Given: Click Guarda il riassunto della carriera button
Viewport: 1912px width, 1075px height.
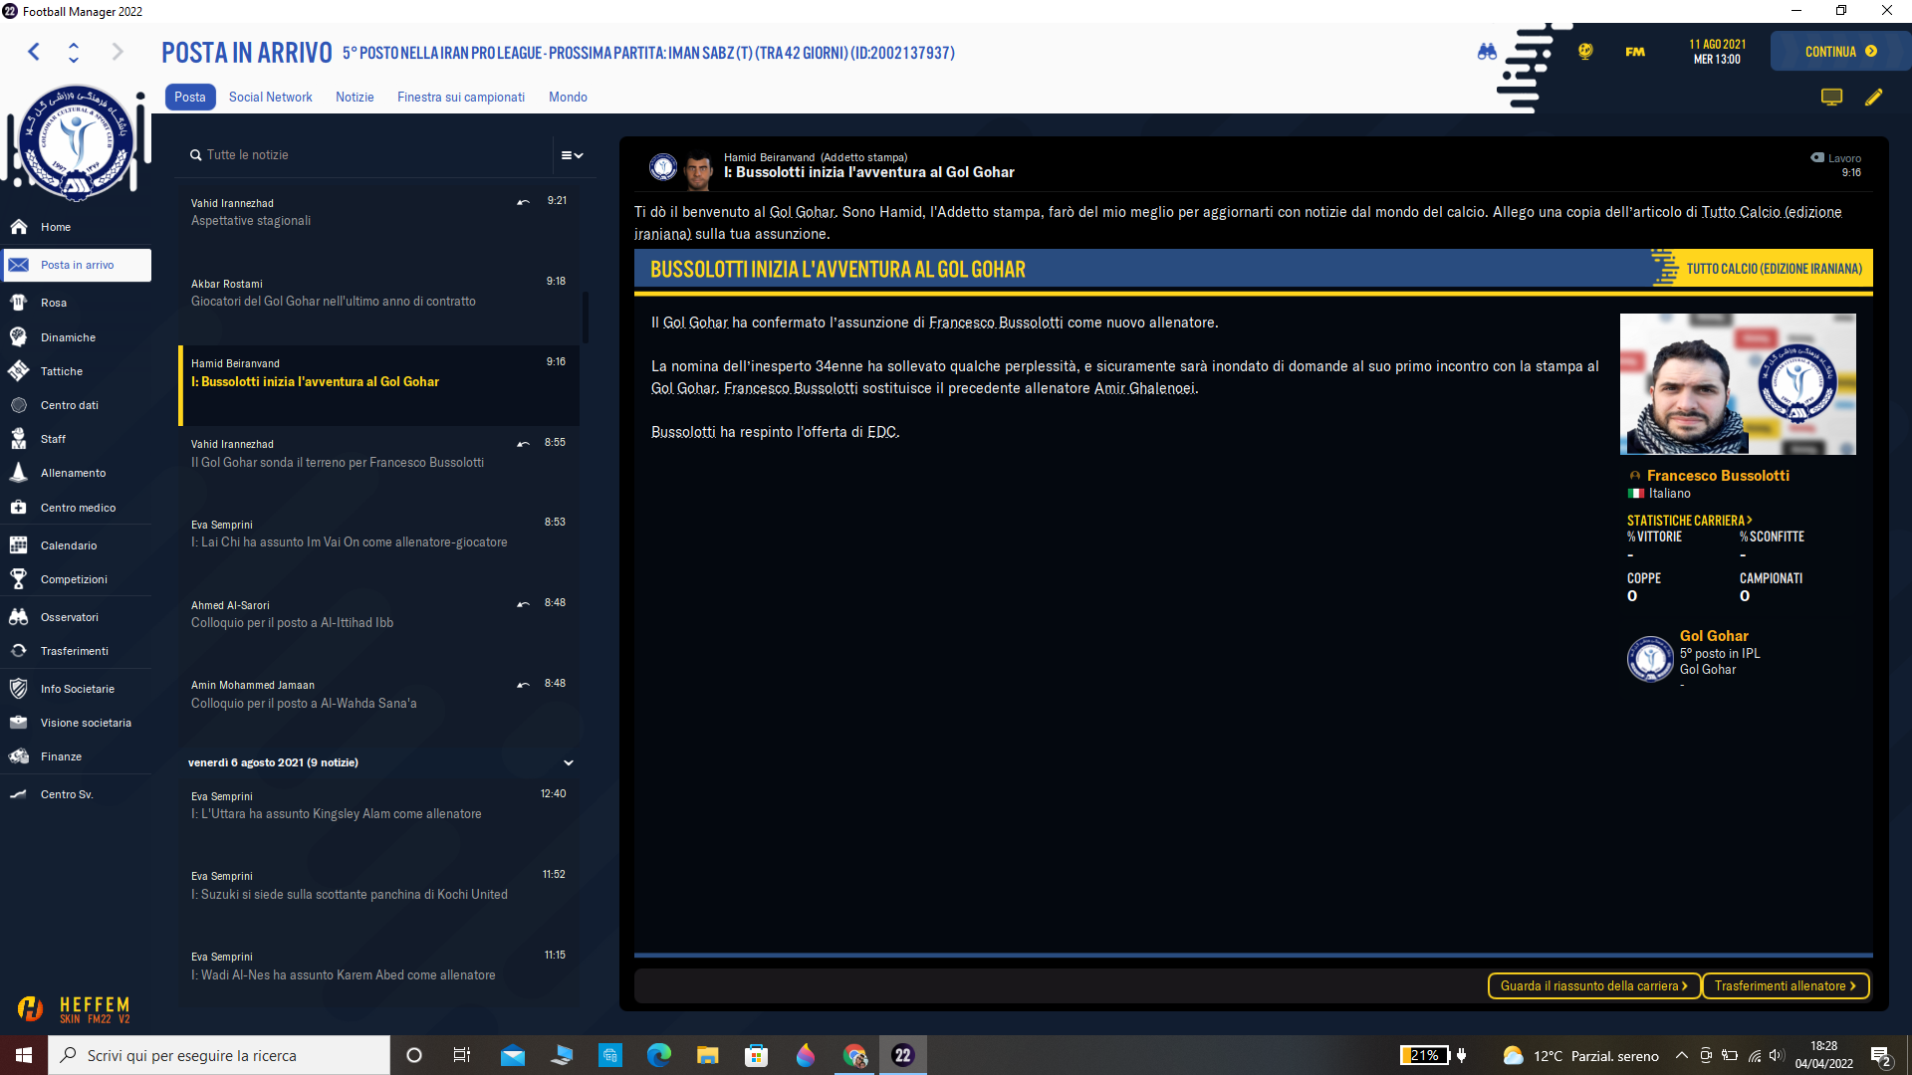Looking at the screenshot, I should click(x=1591, y=985).
